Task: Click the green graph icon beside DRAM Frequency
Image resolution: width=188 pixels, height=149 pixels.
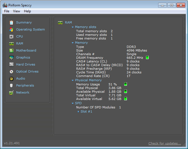Action: [147, 57]
